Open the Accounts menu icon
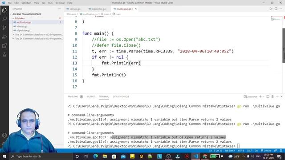 pos(4,135)
